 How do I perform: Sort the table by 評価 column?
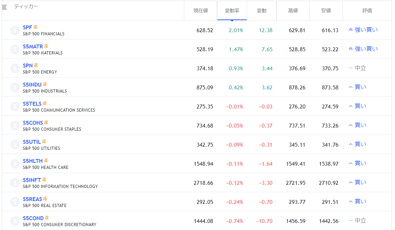coord(367,11)
